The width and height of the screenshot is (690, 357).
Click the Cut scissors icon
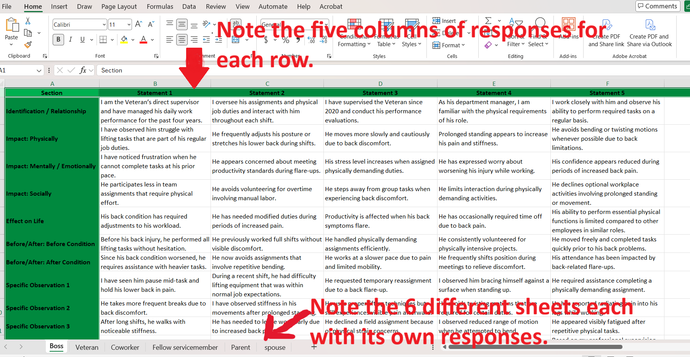28,21
